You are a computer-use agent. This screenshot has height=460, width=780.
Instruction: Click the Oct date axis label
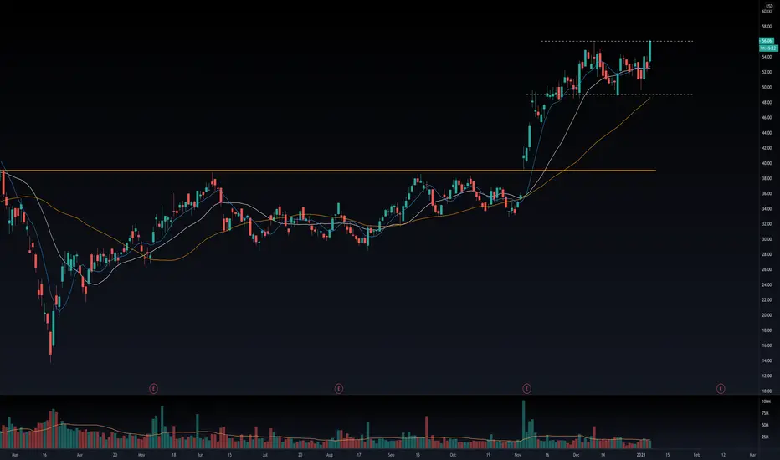point(453,454)
